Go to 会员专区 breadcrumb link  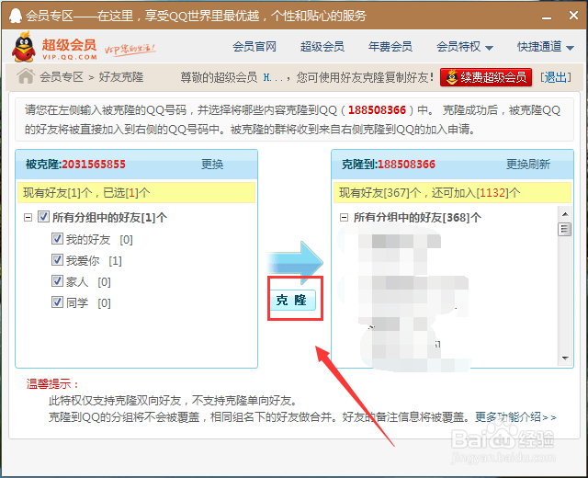(x=62, y=77)
